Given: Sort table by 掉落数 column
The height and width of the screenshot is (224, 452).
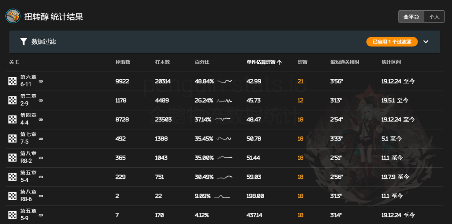Looking at the screenshot, I should click(123, 62).
